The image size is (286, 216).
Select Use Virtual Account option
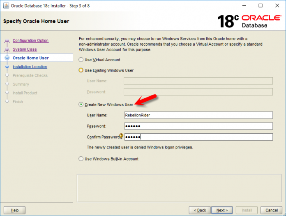[81, 60]
